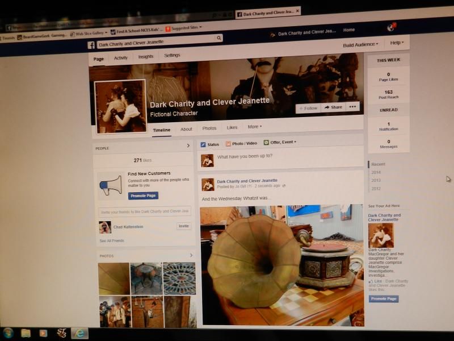
Task: View the Post Reach stat
Action: [x=389, y=94]
